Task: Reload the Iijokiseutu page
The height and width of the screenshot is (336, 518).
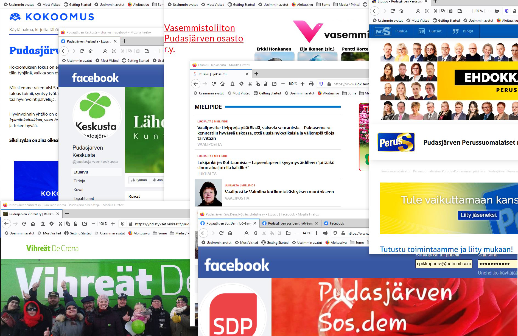Action: tap(214, 84)
